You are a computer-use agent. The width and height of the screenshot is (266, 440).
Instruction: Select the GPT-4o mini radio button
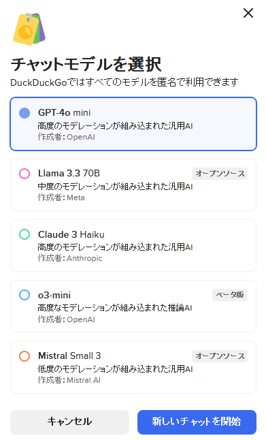[x=24, y=113]
